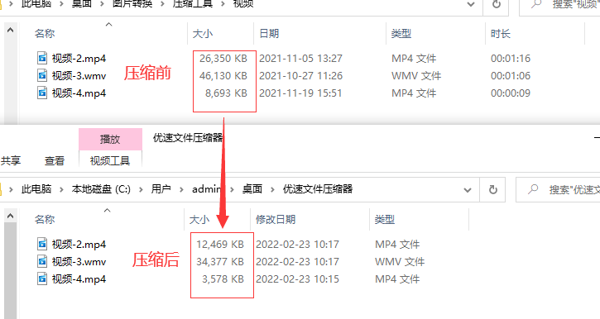
Task: Expand the chevron after 用户 in the lower breadcrumb
Action: pos(181,189)
